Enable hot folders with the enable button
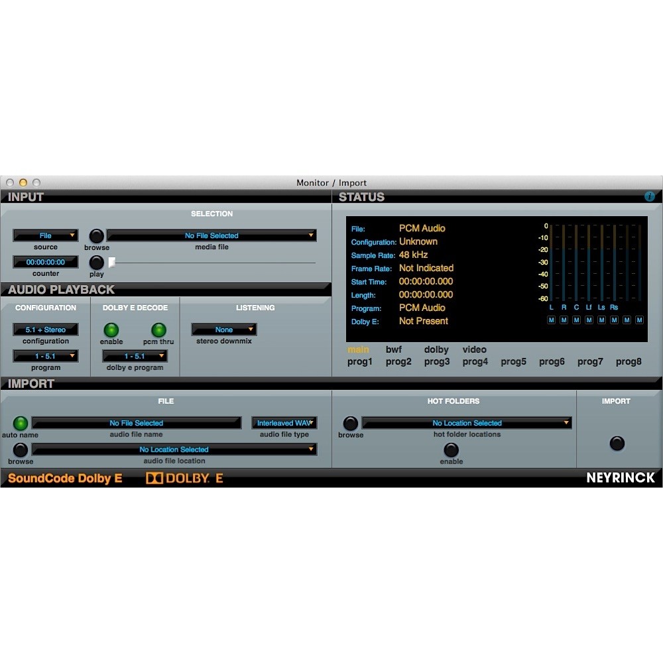Image resolution: width=663 pixels, height=663 pixels. (x=451, y=450)
